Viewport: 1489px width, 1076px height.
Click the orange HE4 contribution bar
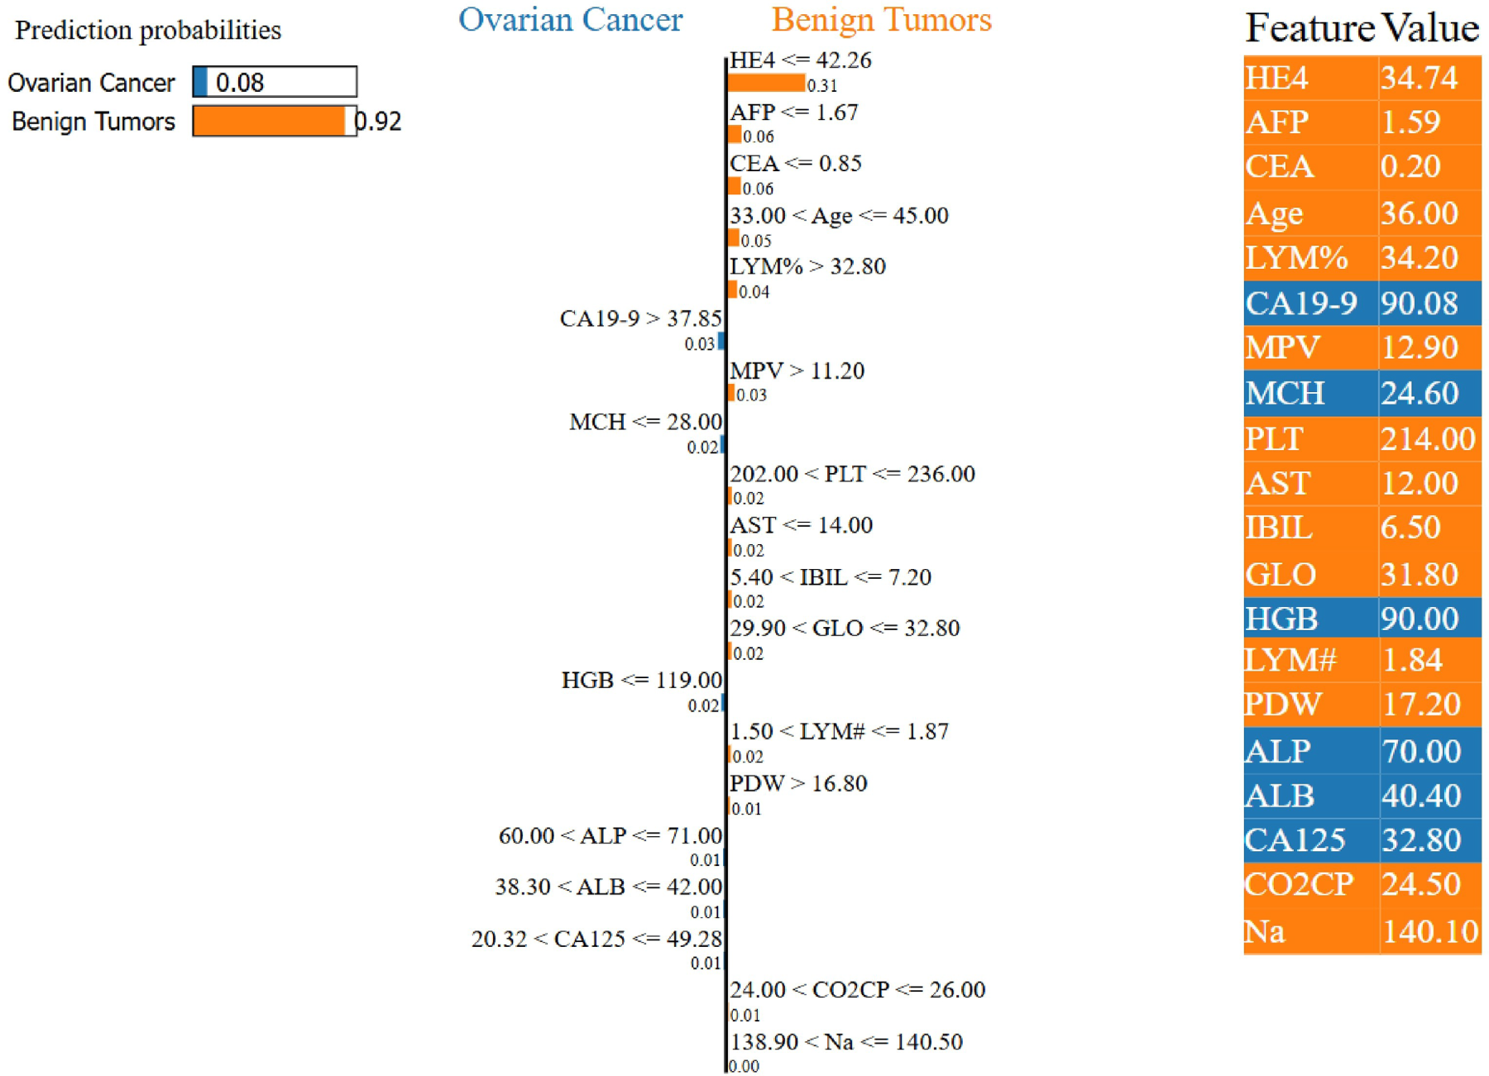pyautogui.click(x=766, y=83)
